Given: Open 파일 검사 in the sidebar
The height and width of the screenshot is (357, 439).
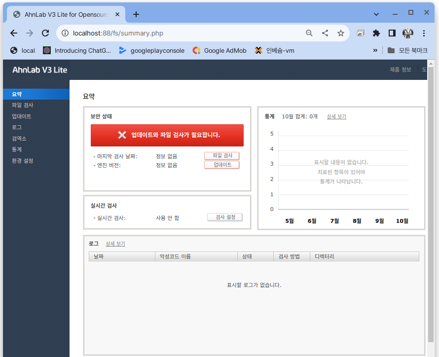Looking at the screenshot, I should pos(22,105).
